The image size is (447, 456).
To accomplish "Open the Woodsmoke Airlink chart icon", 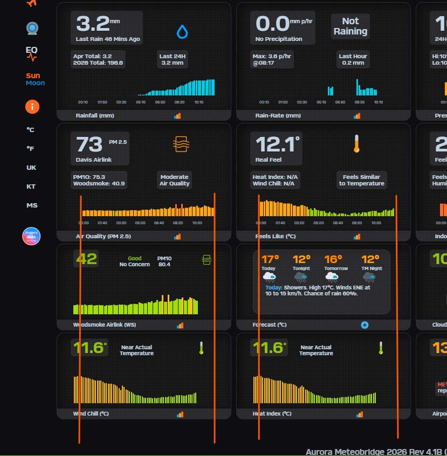I will [180, 325].
